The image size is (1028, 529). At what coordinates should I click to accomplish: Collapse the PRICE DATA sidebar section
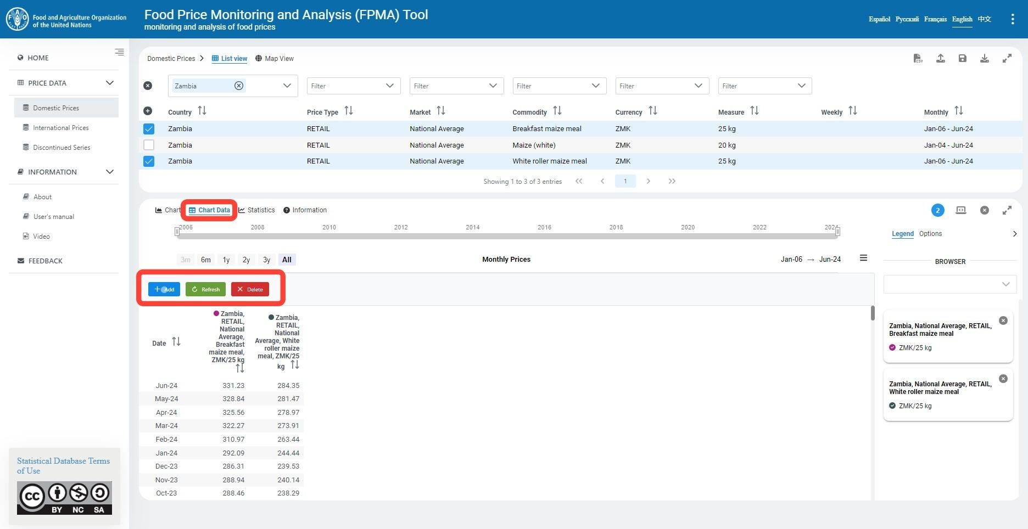(110, 83)
